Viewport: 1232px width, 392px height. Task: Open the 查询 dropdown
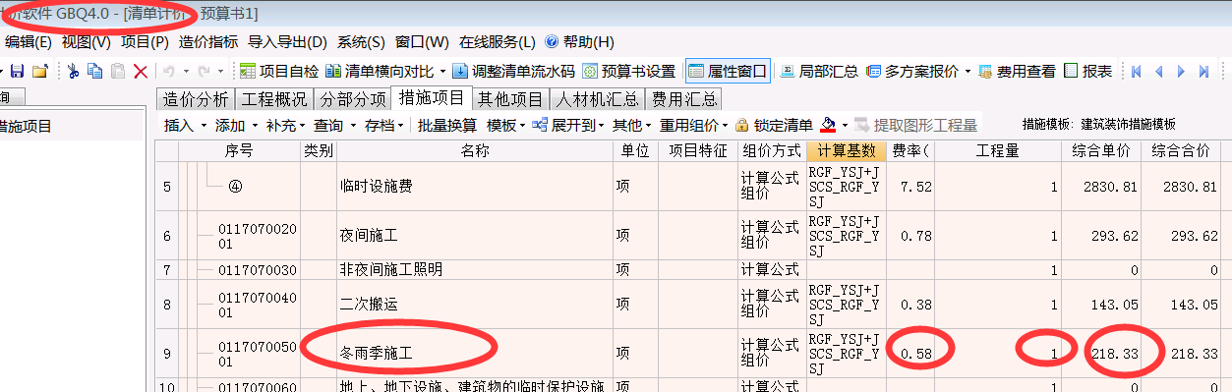click(335, 126)
